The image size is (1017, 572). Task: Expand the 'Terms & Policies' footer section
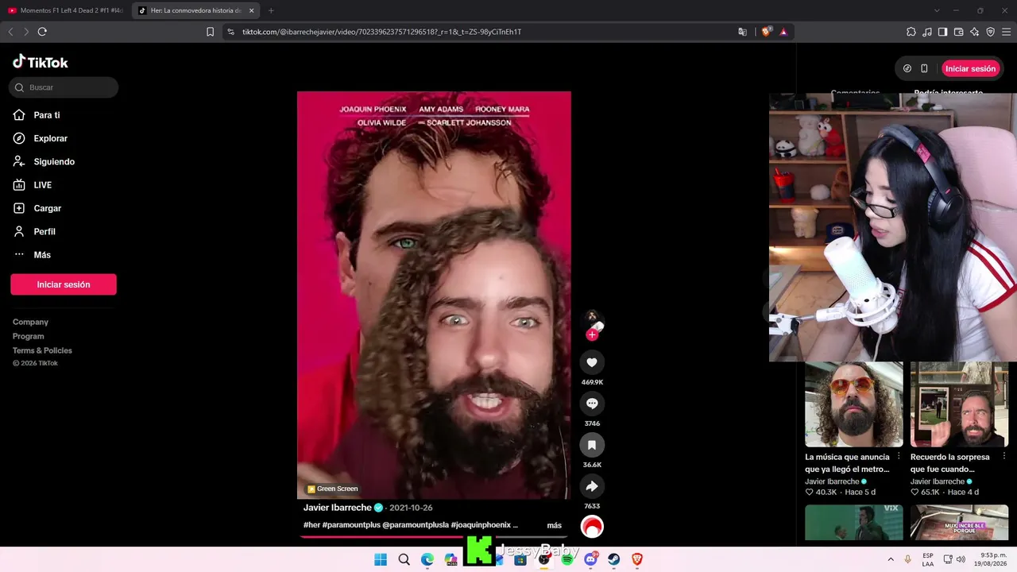point(42,350)
